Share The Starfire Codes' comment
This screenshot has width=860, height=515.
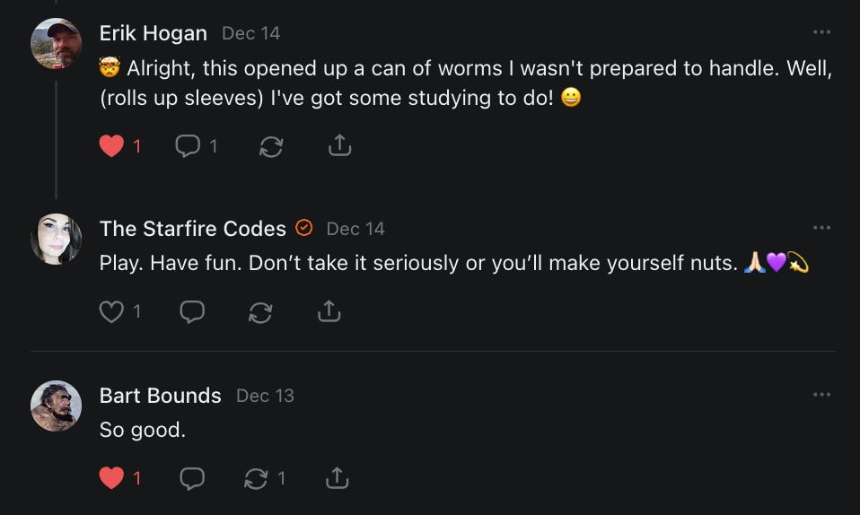[x=329, y=311]
